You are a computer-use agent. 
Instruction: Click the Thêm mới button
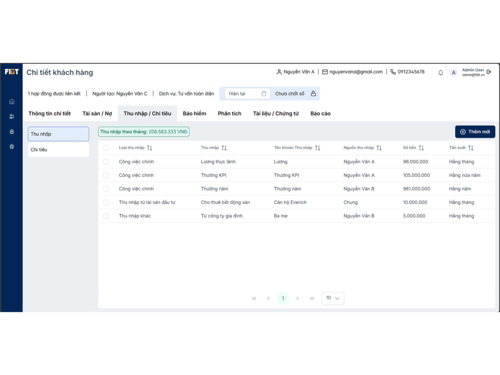click(475, 132)
